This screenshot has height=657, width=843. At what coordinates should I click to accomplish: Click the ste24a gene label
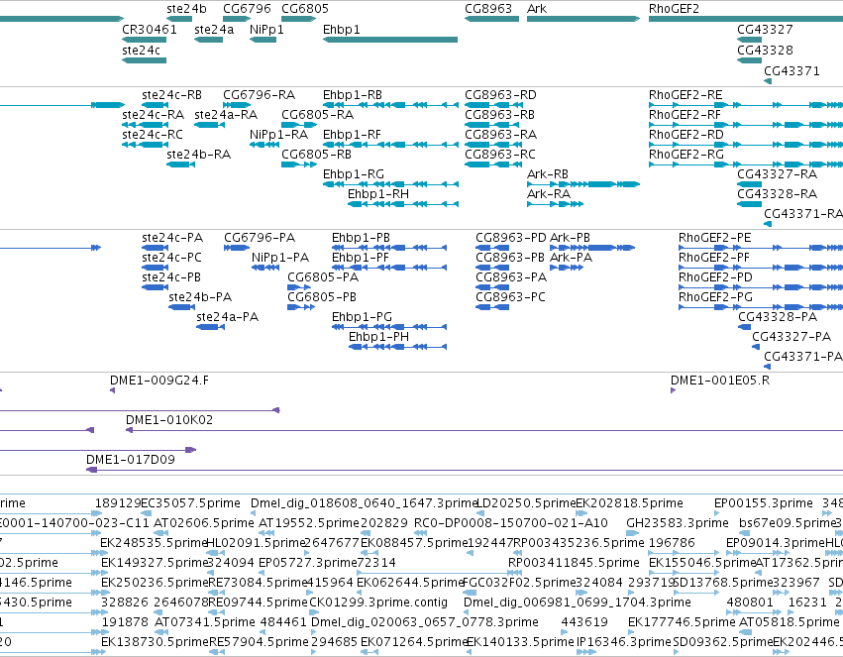point(214,30)
